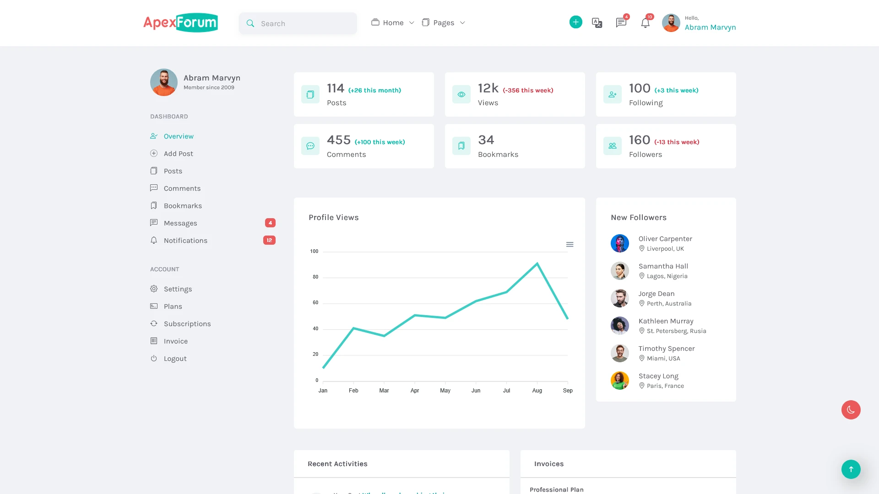Screen dimensions: 879x494
Task: Open Settings in sidebar
Action: 178,289
